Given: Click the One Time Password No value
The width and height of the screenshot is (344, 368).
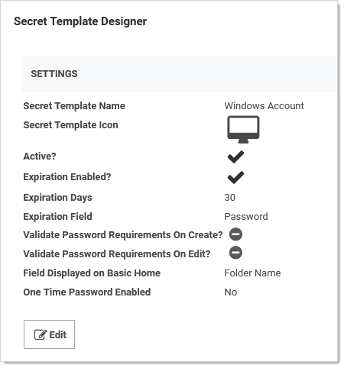Looking at the screenshot, I should pos(231,292).
